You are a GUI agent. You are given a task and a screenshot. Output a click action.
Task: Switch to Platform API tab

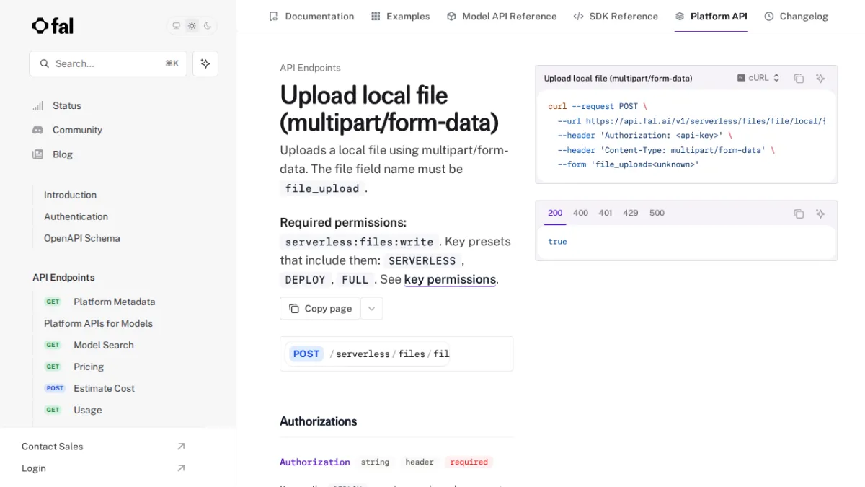[711, 16]
